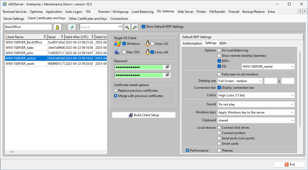This screenshot has width=308, height=170.
Task: Open the Authorization tab
Action: 192,43
